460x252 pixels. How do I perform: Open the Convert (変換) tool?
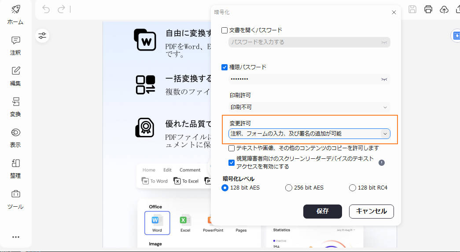click(x=16, y=102)
